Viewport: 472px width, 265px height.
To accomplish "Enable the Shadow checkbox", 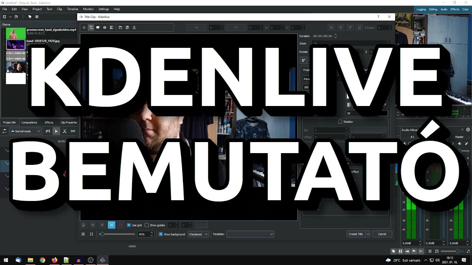I will coord(340,121).
